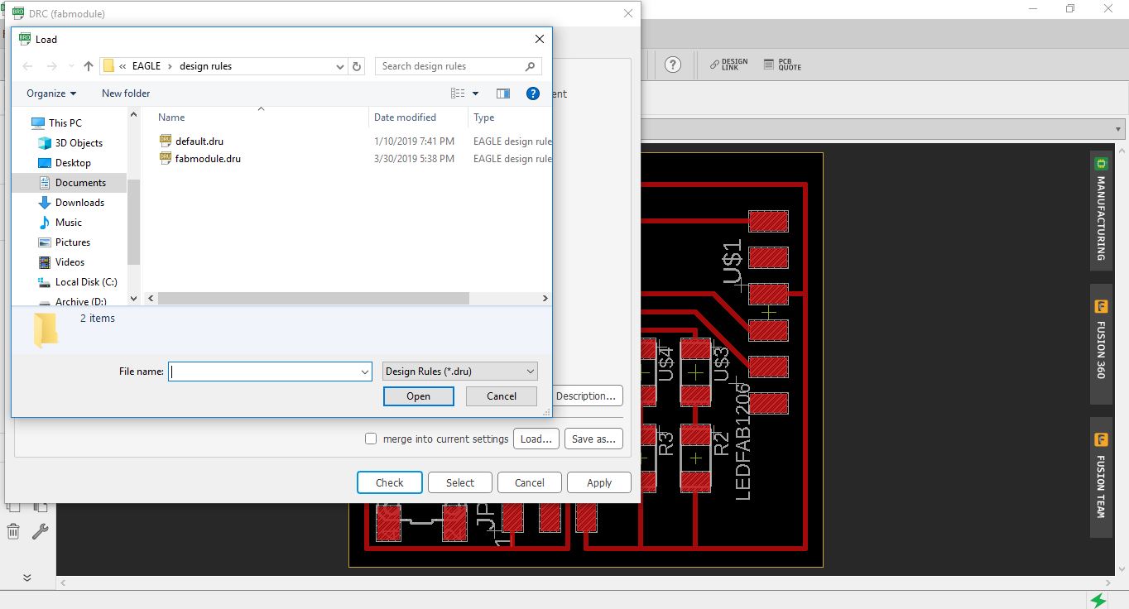Select the fabmodule.dru file name

click(208, 159)
